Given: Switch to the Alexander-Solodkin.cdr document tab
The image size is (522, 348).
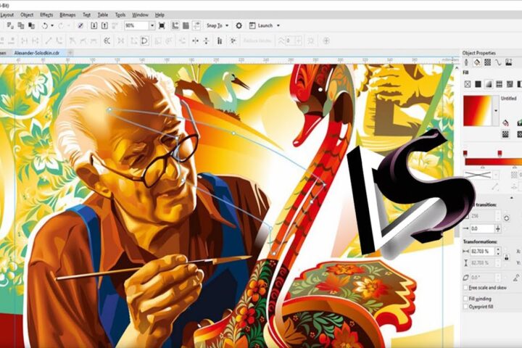Looking at the screenshot, I should coord(37,53).
